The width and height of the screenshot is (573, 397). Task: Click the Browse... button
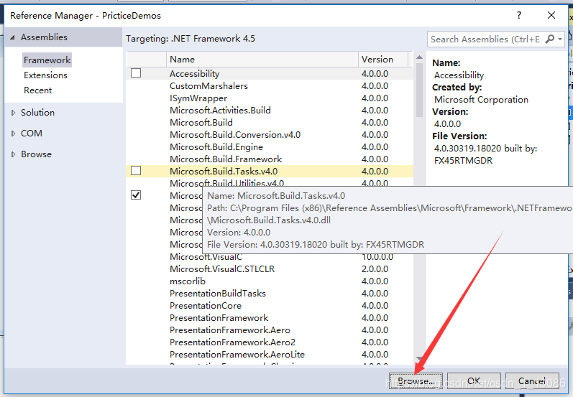coord(416,381)
